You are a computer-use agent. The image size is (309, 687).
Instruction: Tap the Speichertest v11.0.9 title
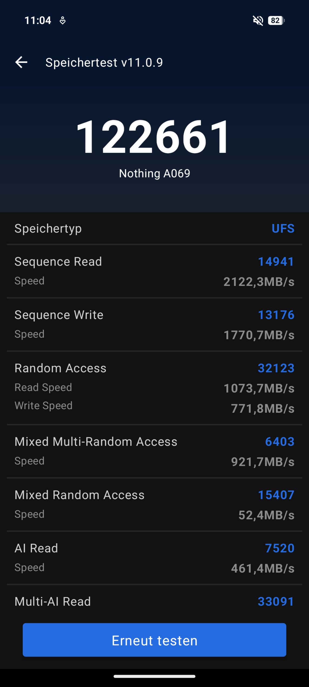(x=104, y=63)
